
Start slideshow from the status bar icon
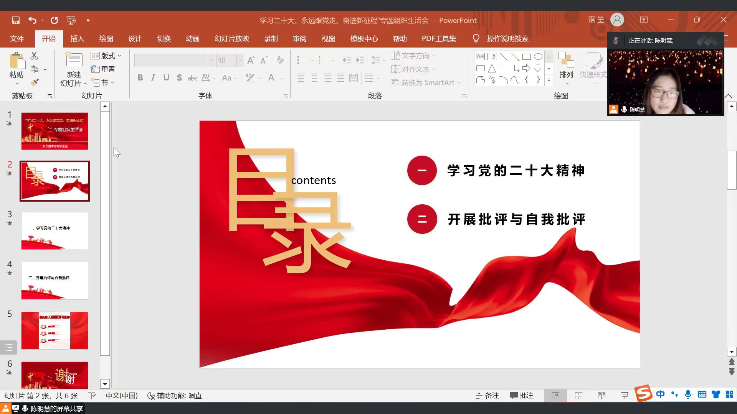coord(625,396)
